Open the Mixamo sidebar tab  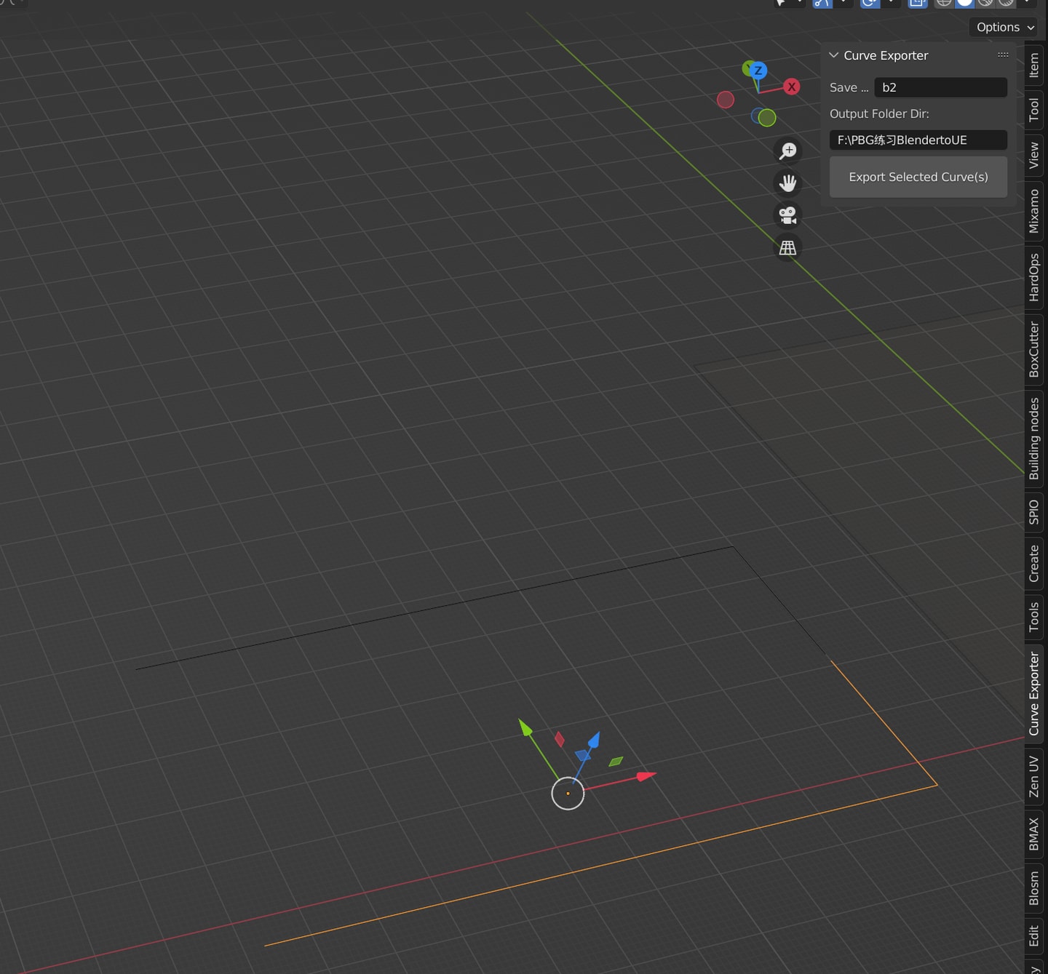[1033, 211]
